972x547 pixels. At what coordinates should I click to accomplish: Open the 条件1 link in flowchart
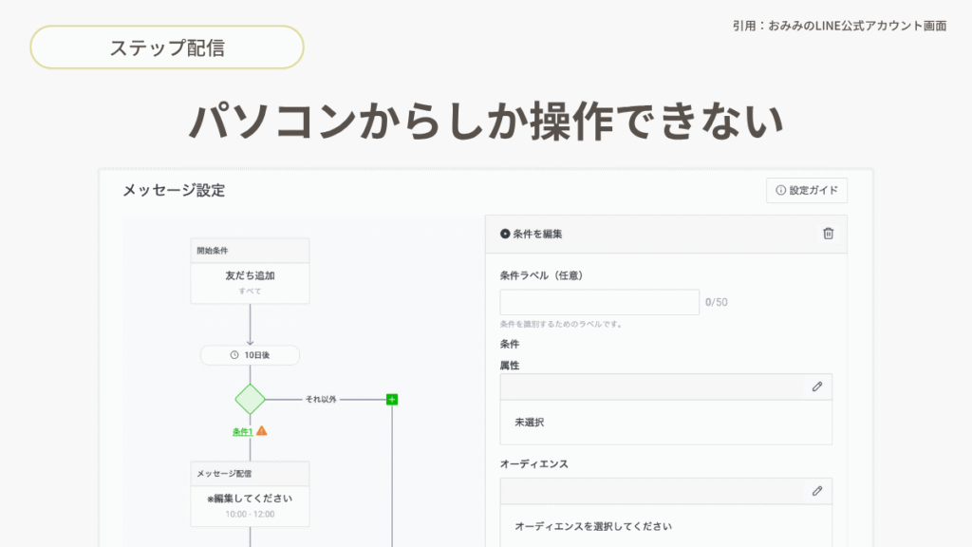[242, 431]
